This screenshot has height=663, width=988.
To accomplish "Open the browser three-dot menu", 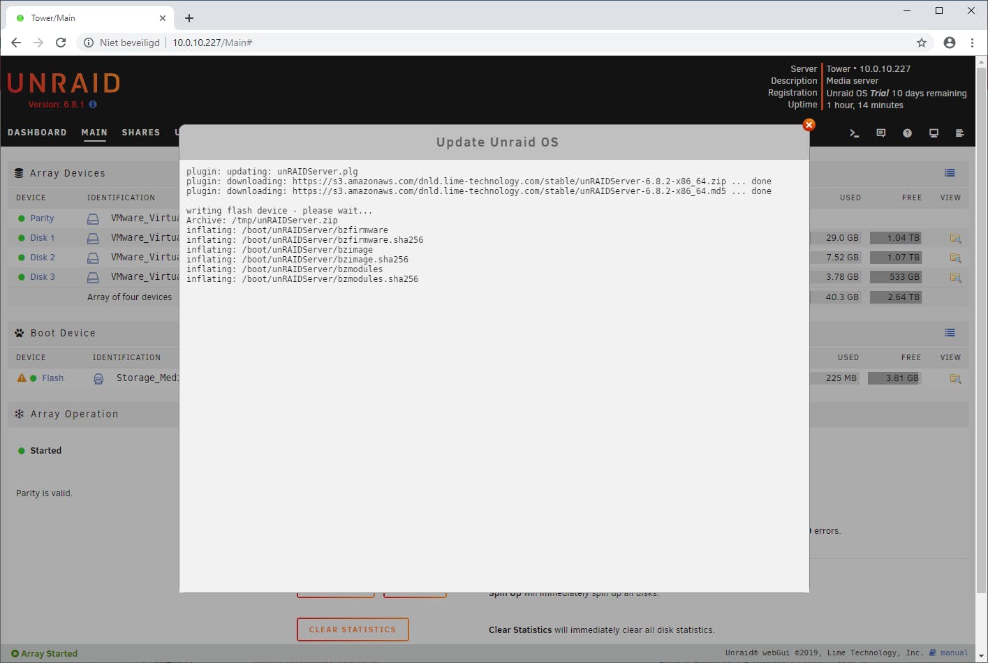I will click(972, 43).
